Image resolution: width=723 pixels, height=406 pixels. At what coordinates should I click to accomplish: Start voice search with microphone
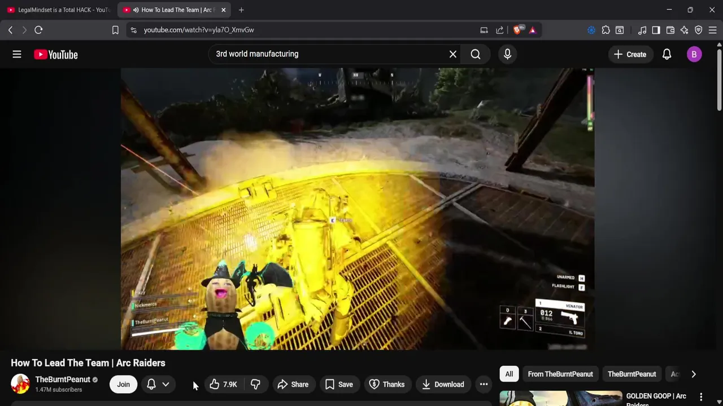[x=507, y=54]
